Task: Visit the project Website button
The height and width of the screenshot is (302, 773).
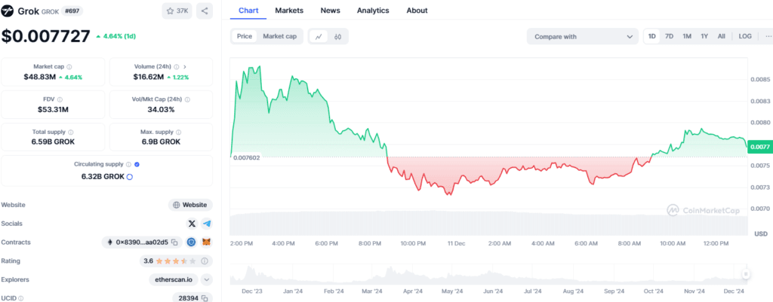Action: pyautogui.click(x=191, y=205)
